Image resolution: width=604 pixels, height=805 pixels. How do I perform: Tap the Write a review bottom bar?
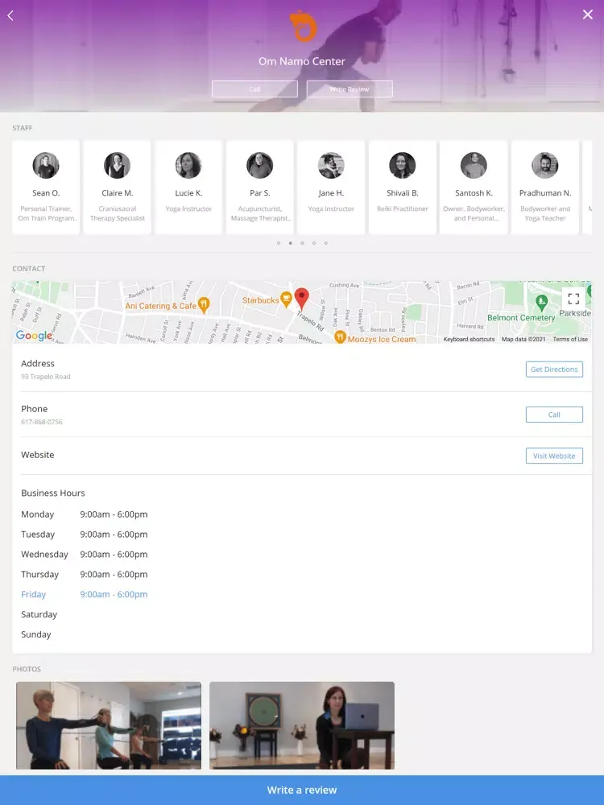[x=302, y=791]
